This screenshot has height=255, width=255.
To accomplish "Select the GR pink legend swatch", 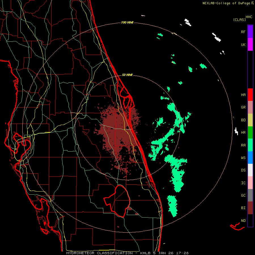I will [x=250, y=107].
